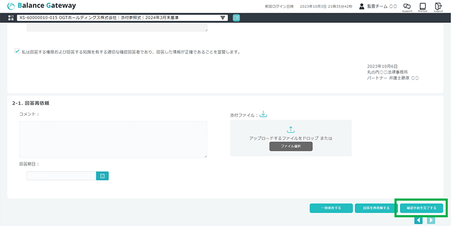Click into the コメント text area
Image resolution: width=451 pixels, height=226 pixels.
(x=113, y=139)
